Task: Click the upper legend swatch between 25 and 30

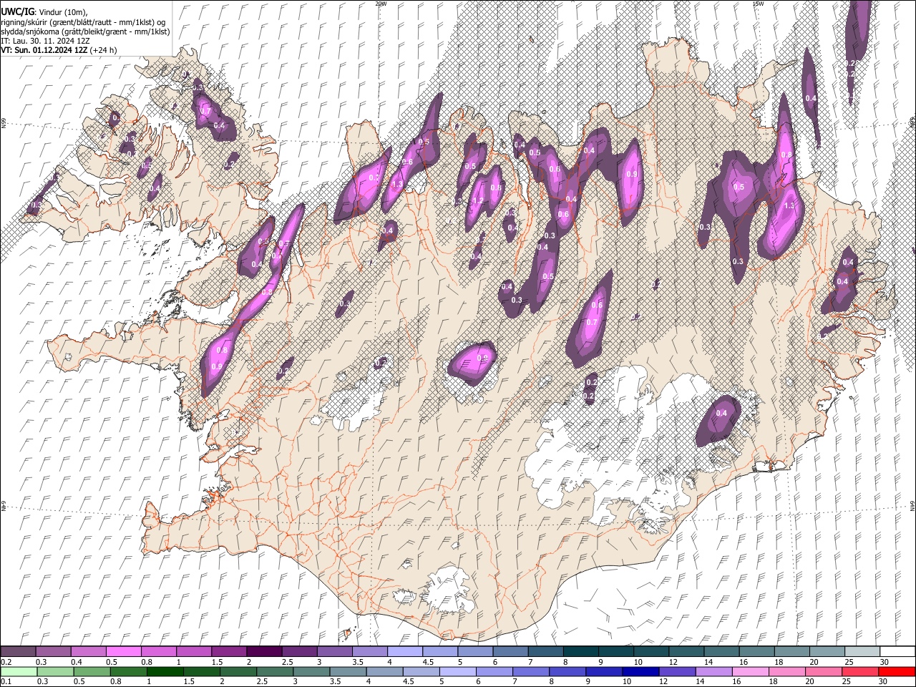Action: tap(862, 651)
